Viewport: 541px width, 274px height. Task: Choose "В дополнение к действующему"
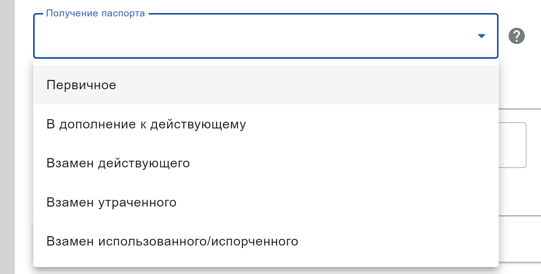click(x=146, y=124)
